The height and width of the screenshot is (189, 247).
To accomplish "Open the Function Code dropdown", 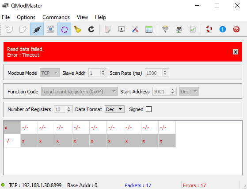I will (80, 91).
